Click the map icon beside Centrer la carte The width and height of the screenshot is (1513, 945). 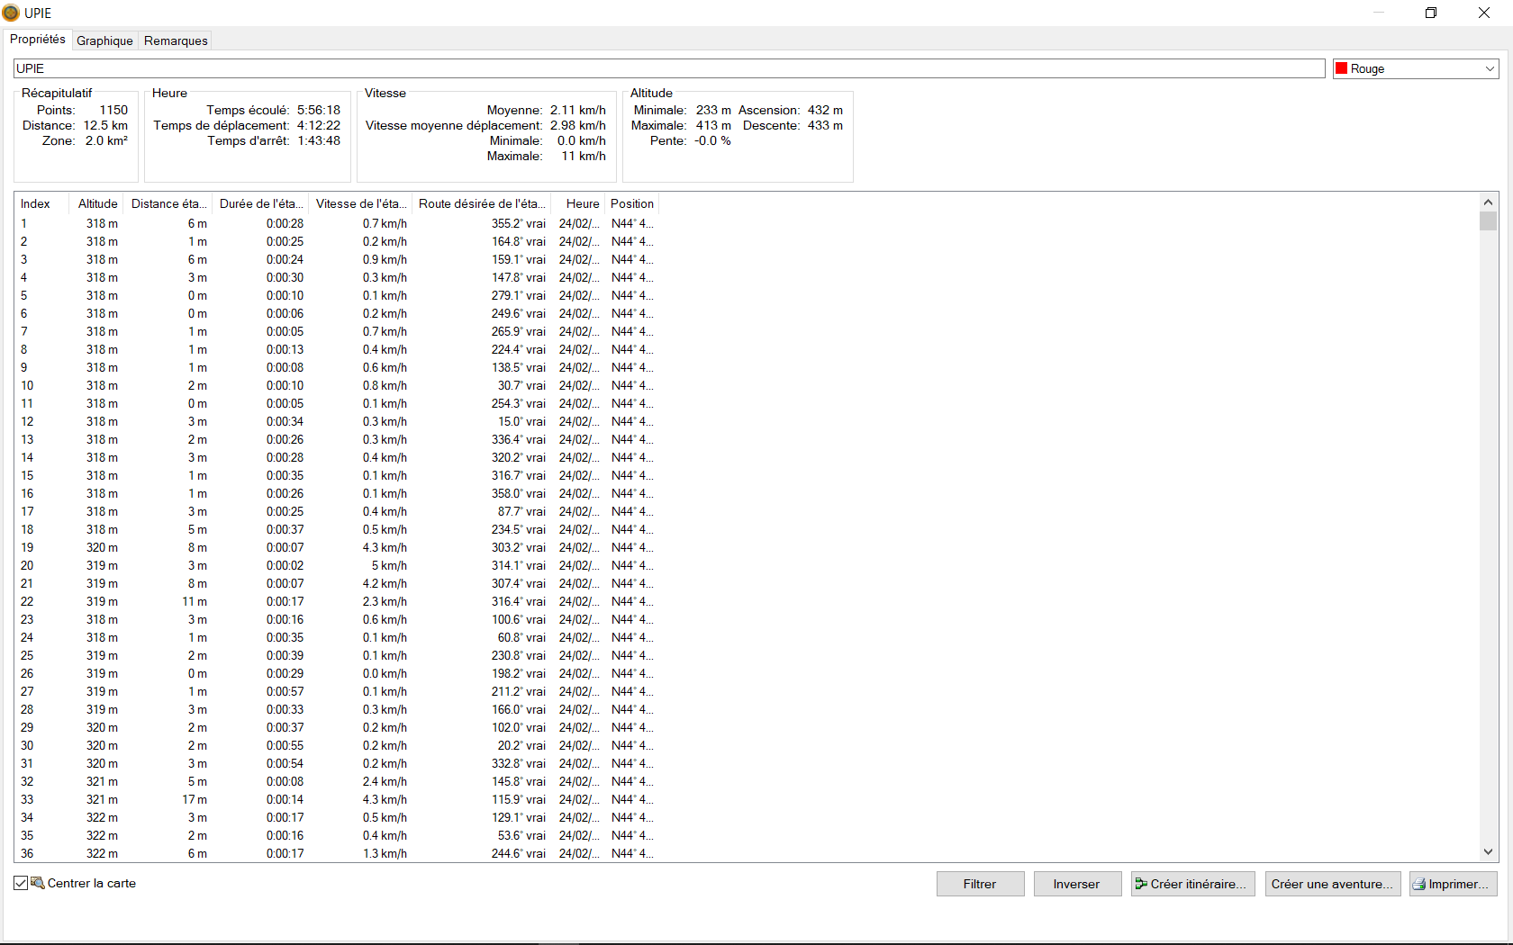pos(38,883)
